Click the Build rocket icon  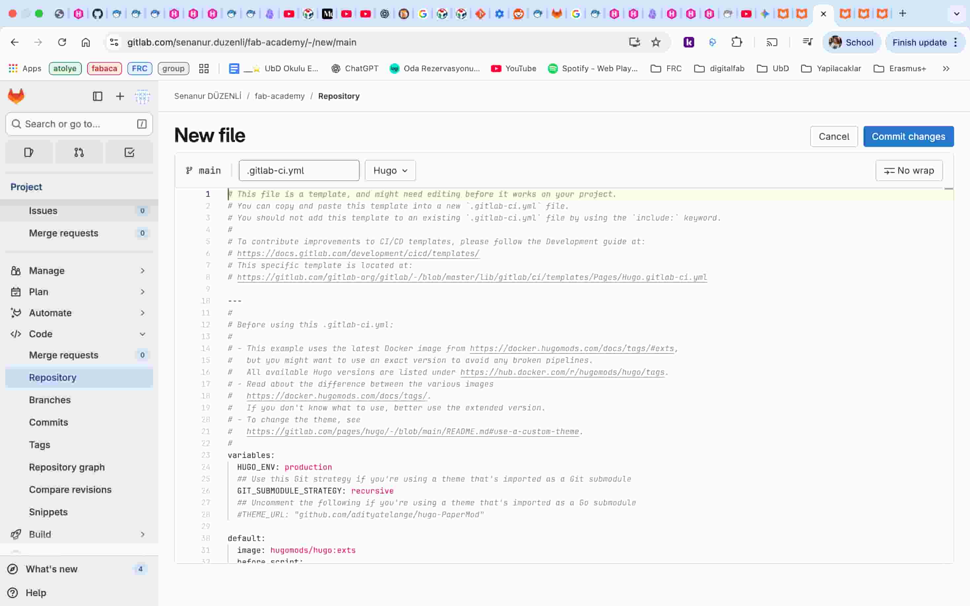pyautogui.click(x=16, y=534)
